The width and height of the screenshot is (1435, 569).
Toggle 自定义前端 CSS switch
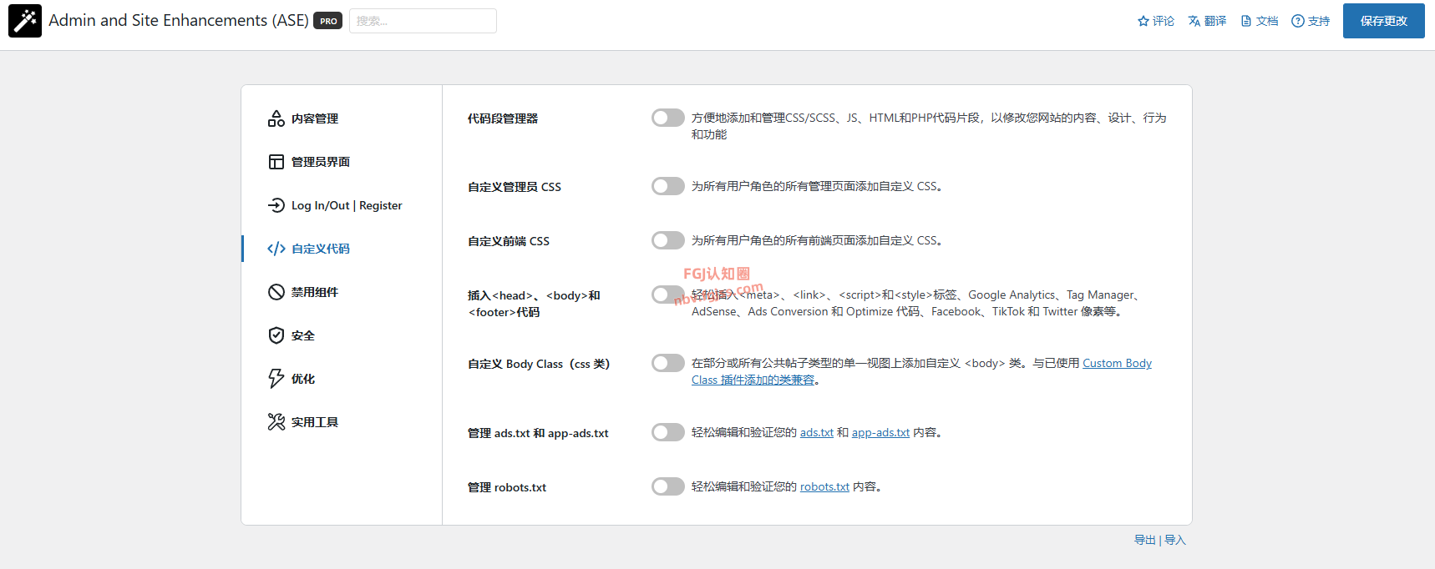click(668, 240)
